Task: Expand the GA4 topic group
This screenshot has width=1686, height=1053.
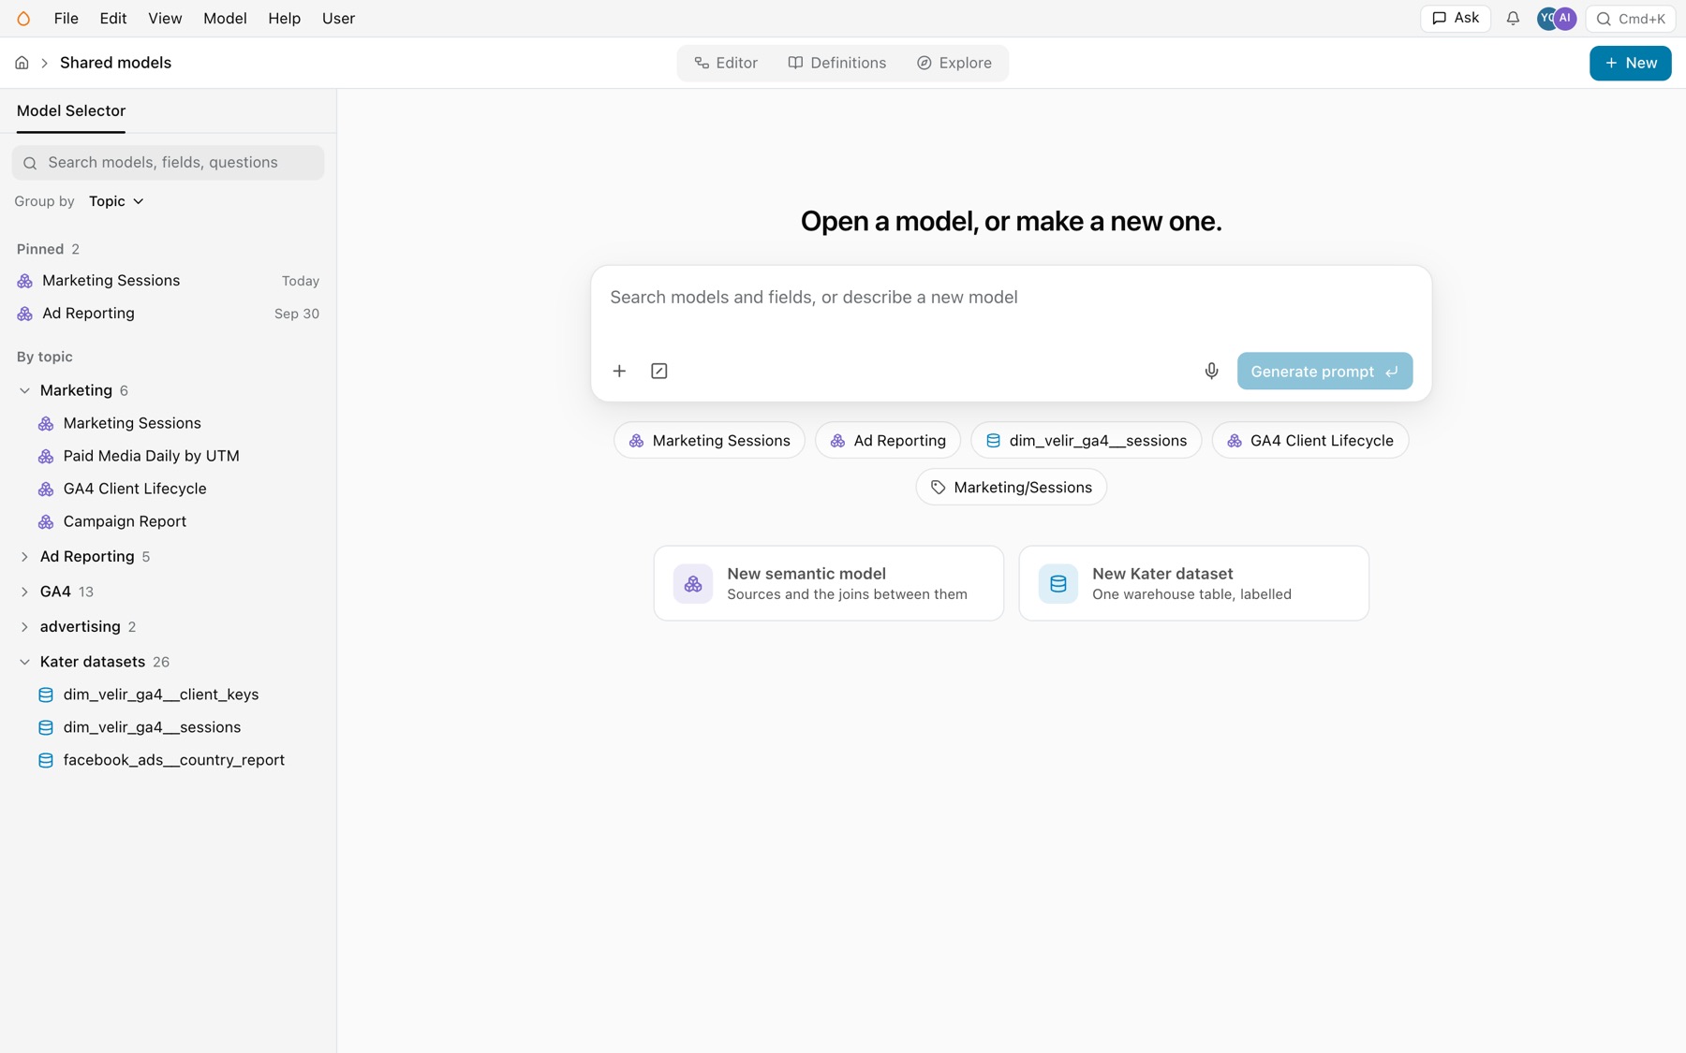Action: point(24,592)
